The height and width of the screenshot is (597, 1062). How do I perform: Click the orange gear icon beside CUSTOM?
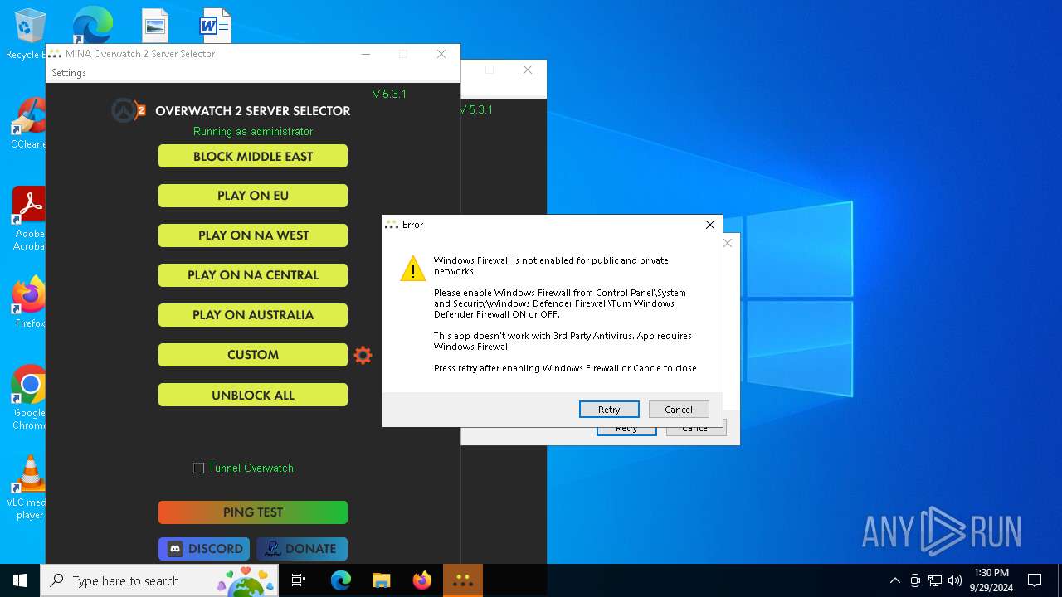(x=363, y=356)
